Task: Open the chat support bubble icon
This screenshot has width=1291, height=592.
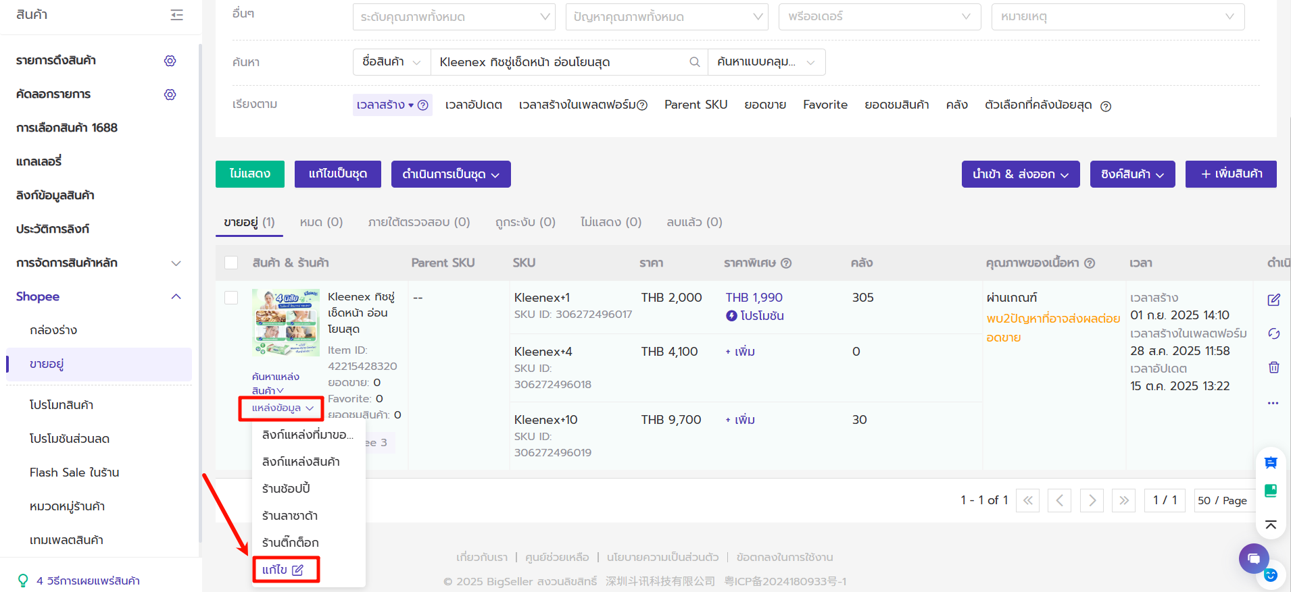Action: pos(1254,558)
